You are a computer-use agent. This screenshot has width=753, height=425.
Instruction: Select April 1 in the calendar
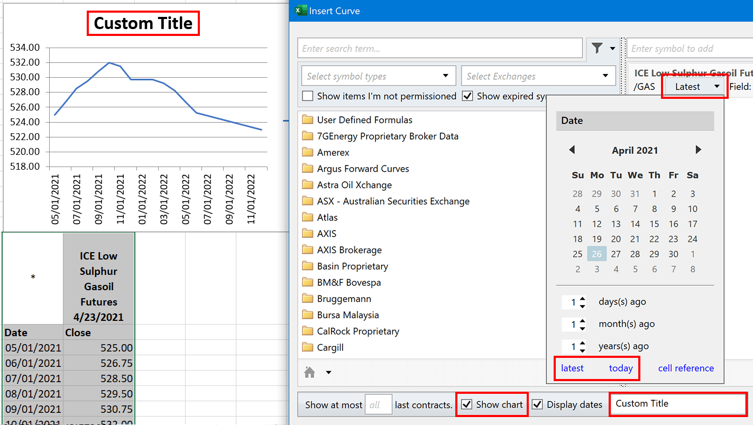coord(654,194)
